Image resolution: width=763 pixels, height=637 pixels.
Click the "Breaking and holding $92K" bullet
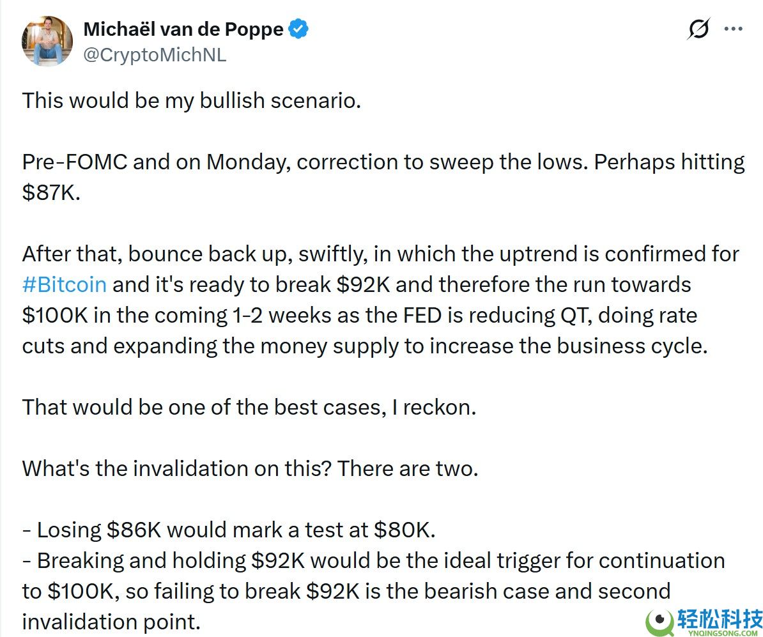click(373, 560)
